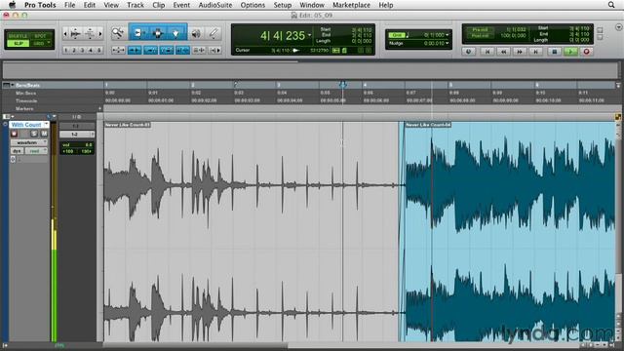This screenshot has height=351, width=624.
Task: Toggle Mirrored MIDI Editing button
Action: 150,51
